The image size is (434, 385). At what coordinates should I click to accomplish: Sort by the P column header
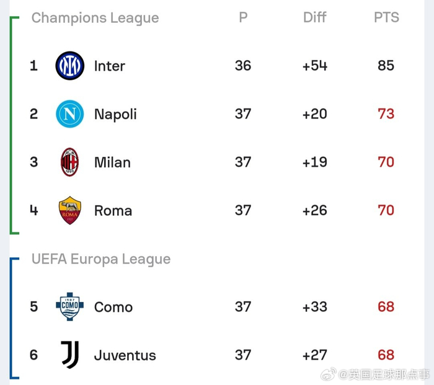[243, 17]
